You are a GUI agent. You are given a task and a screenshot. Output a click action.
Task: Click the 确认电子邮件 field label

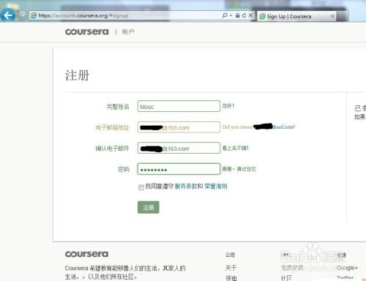pyautogui.click(x=112, y=149)
